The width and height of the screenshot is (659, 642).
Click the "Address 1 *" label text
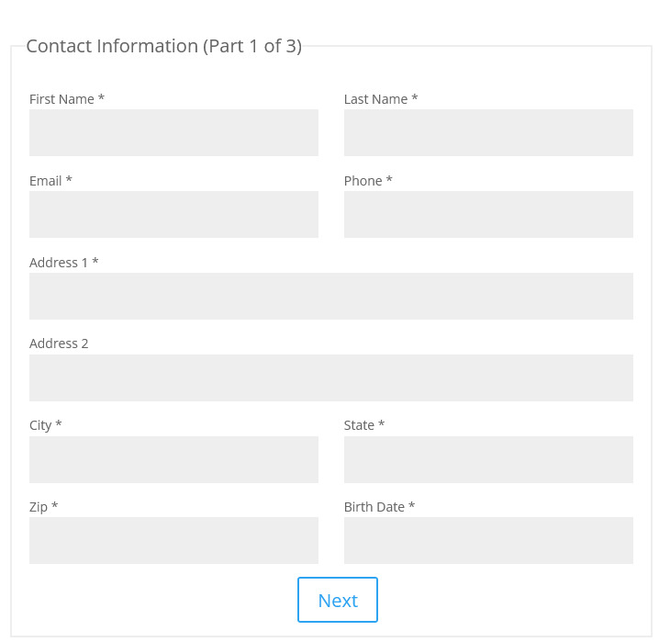(x=63, y=263)
